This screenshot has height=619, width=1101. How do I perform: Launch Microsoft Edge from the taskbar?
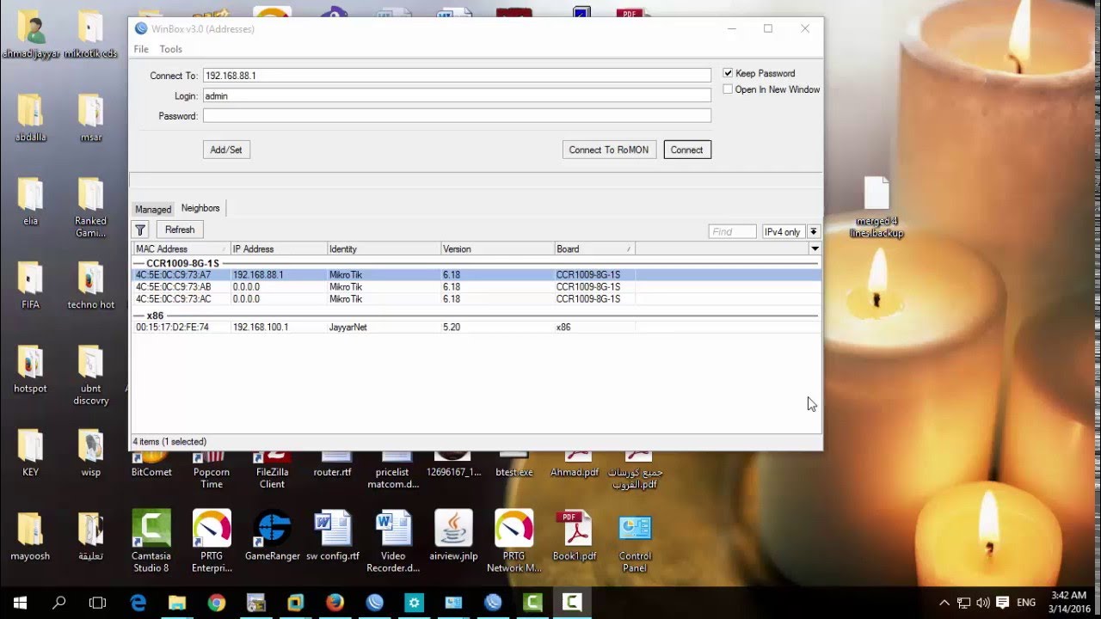pyautogui.click(x=138, y=603)
